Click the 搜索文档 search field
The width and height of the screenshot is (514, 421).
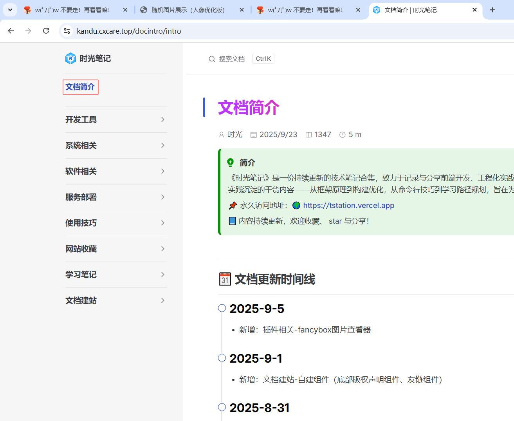(x=232, y=59)
